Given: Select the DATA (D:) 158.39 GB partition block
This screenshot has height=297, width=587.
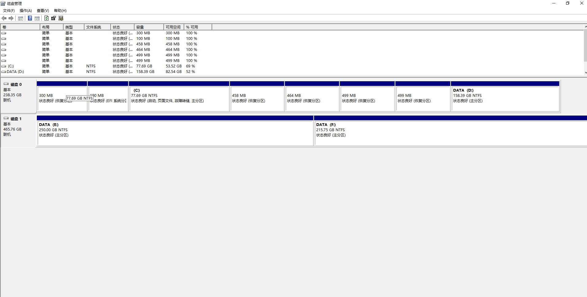Looking at the screenshot, I should [505, 99].
